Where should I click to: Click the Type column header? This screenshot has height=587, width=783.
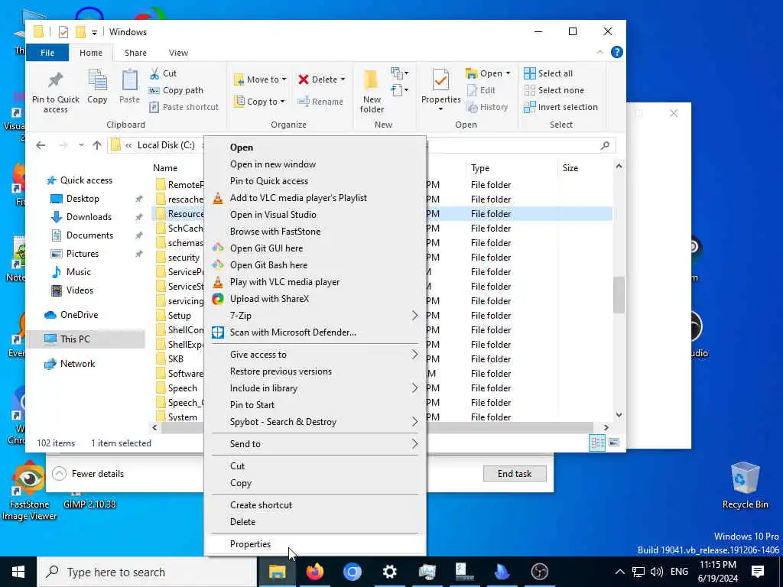point(512,168)
